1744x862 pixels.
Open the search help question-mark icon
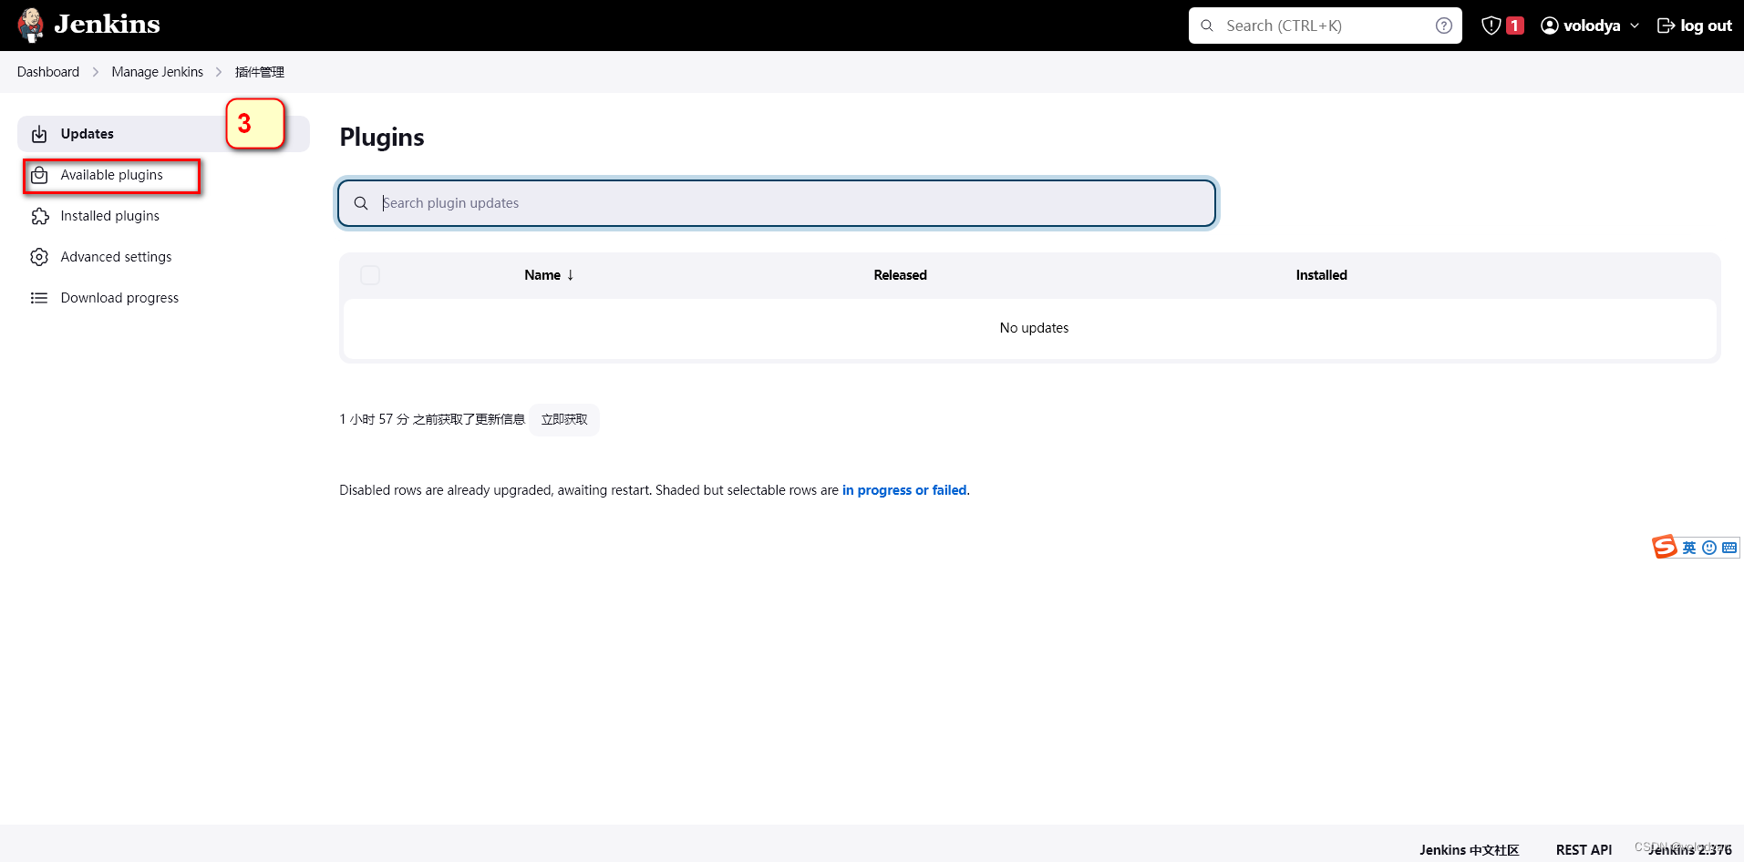(1444, 26)
